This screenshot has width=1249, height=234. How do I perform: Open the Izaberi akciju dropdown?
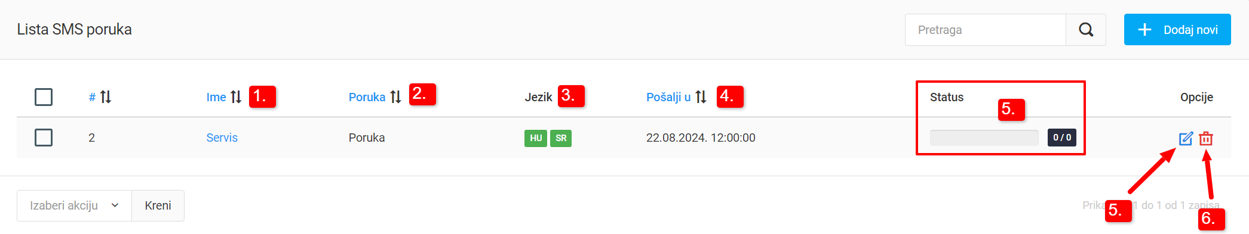tap(74, 205)
